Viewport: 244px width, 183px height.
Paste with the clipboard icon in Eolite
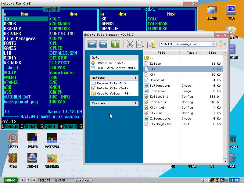coord(151,44)
